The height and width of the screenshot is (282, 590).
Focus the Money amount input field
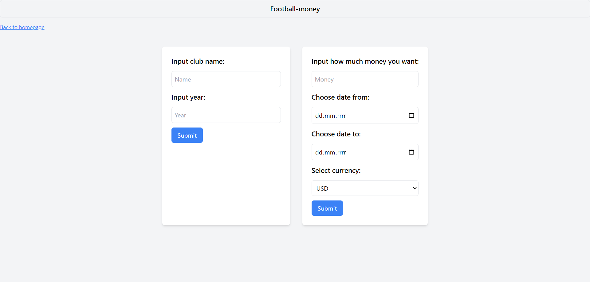[365, 79]
